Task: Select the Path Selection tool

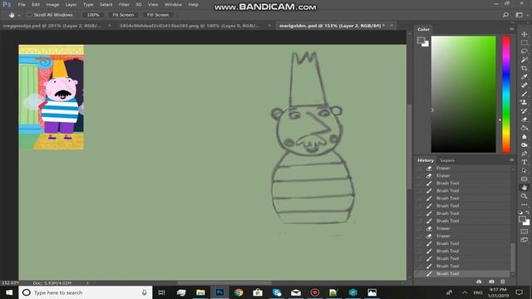Action: (525, 170)
